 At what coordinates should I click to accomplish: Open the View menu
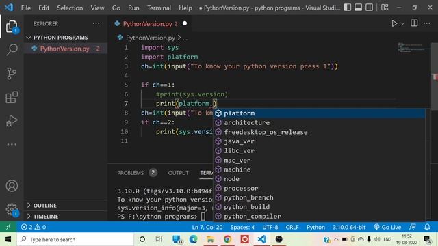(97, 8)
